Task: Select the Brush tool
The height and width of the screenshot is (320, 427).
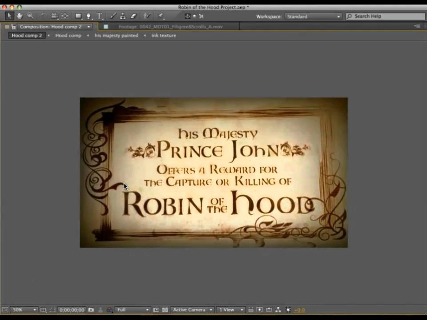Action: (113, 16)
